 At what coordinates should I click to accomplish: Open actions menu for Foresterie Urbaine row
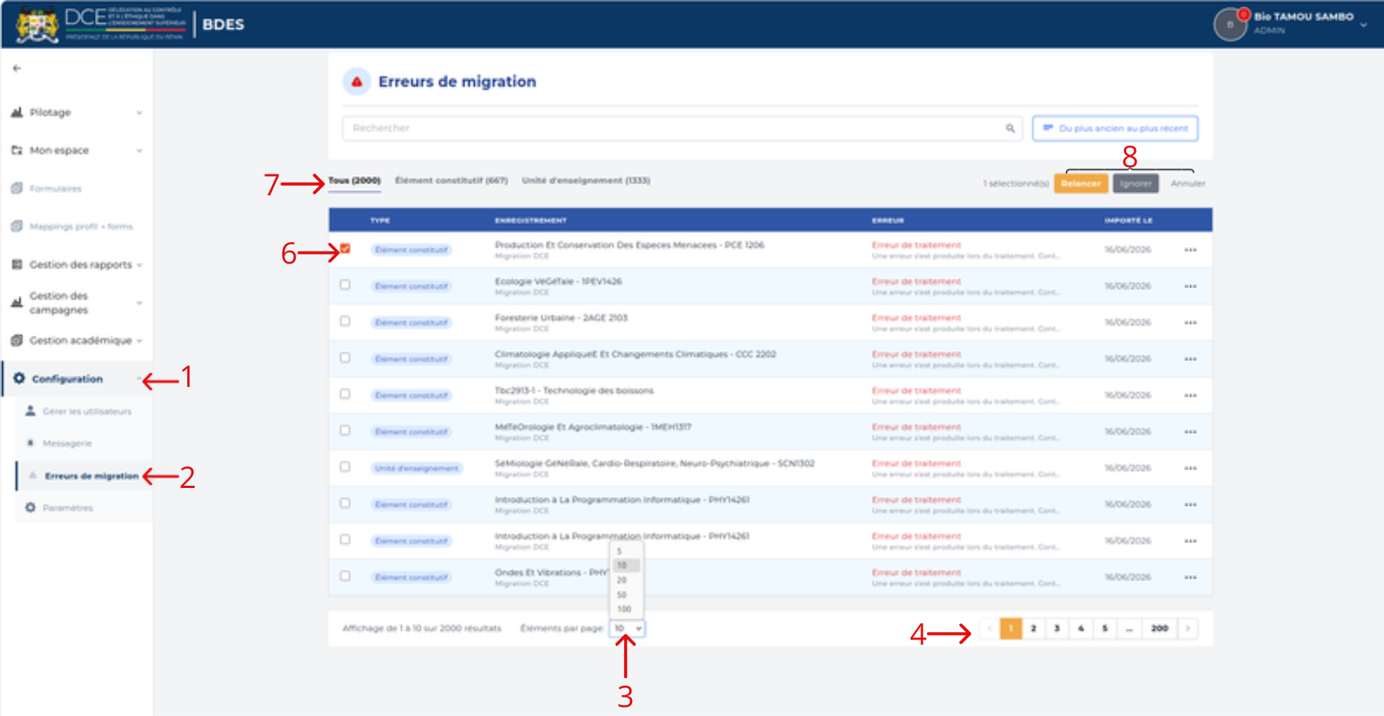(x=1191, y=323)
